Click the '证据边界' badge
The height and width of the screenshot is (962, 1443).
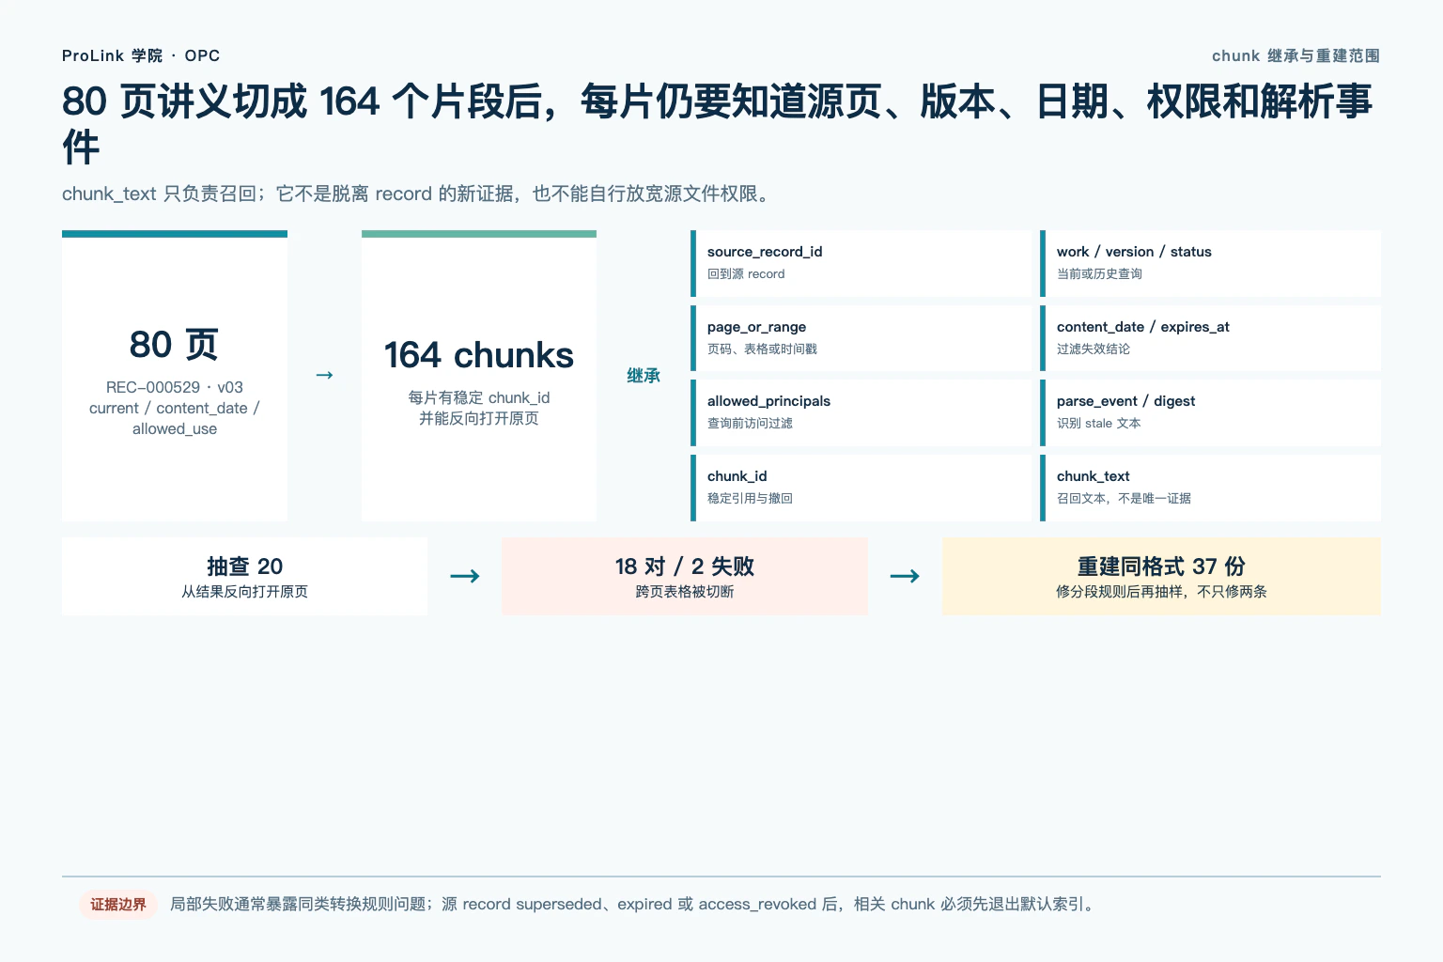coord(118,905)
